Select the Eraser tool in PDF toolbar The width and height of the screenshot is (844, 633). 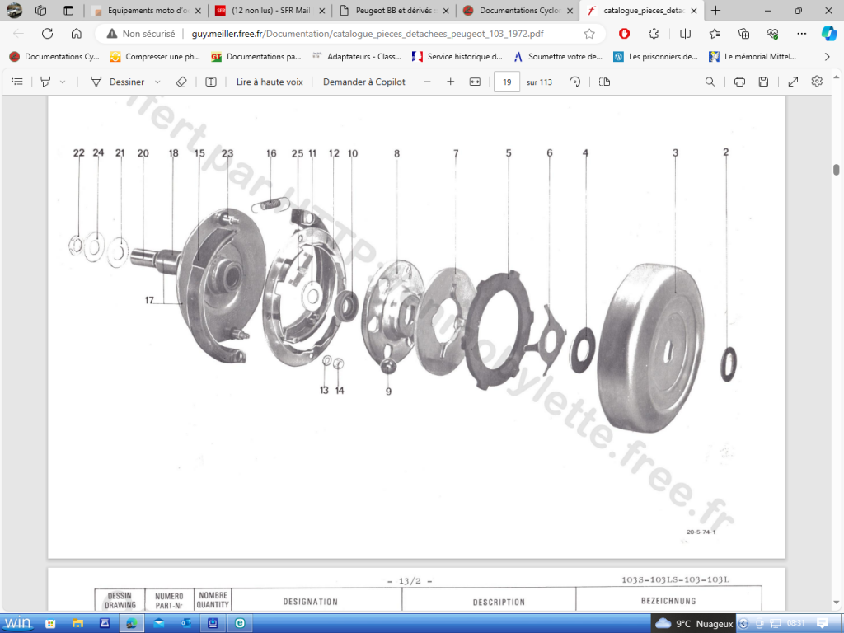(182, 82)
